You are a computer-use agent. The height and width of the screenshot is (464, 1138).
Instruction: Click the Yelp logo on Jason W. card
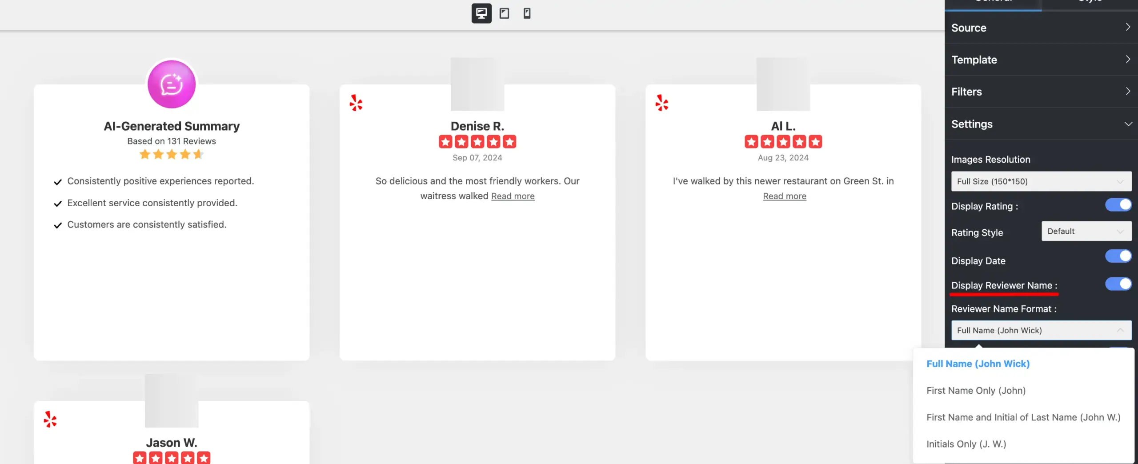point(50,419)
